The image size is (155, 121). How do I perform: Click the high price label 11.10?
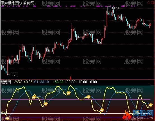116,8
